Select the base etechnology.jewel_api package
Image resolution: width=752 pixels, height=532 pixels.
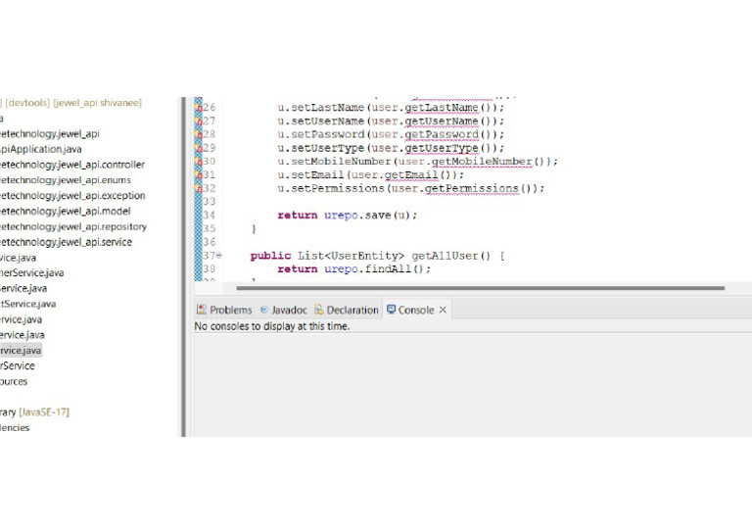tap(50, 134)
